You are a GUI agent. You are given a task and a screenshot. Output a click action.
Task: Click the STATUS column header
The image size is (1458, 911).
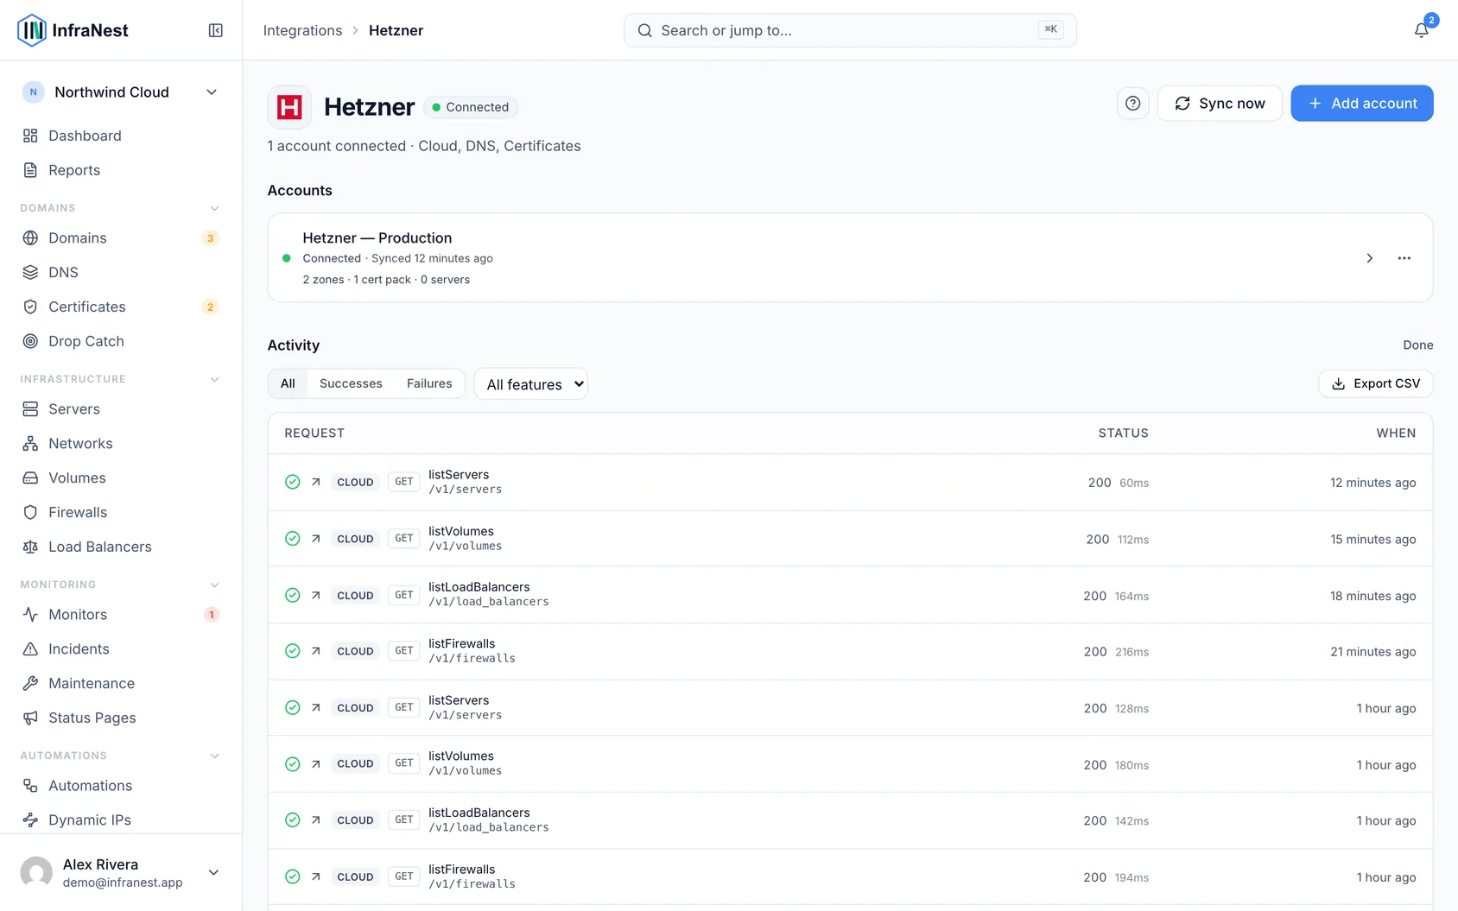pos(1123,433)
